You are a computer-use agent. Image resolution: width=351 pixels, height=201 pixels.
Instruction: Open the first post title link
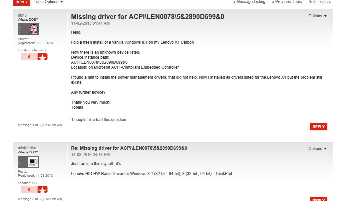coord(148,17)
